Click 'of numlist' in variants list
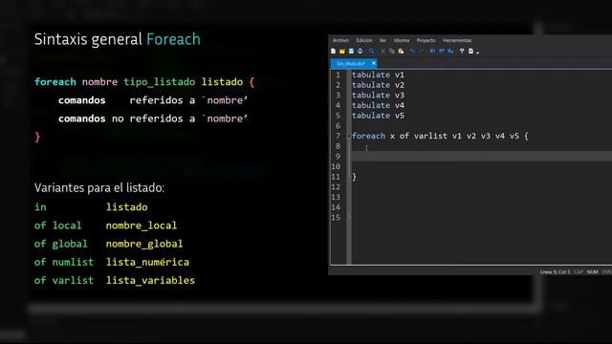Image resolution: width=612 pixels, height=344 pixels. point(64,262)
